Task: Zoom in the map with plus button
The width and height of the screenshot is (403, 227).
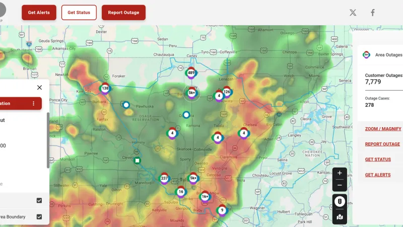Action: (x=340, y=173)
